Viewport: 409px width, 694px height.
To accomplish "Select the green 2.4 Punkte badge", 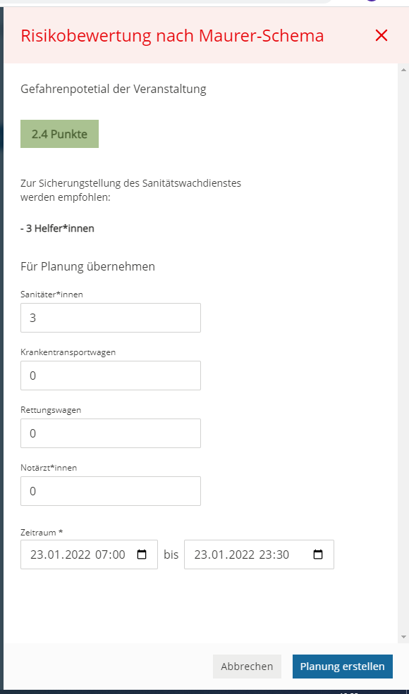I will pyautogui.click(x=59, y=134).
